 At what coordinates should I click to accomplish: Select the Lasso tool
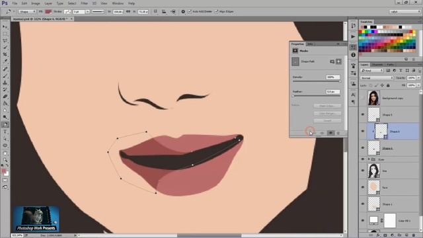(5, 41)
